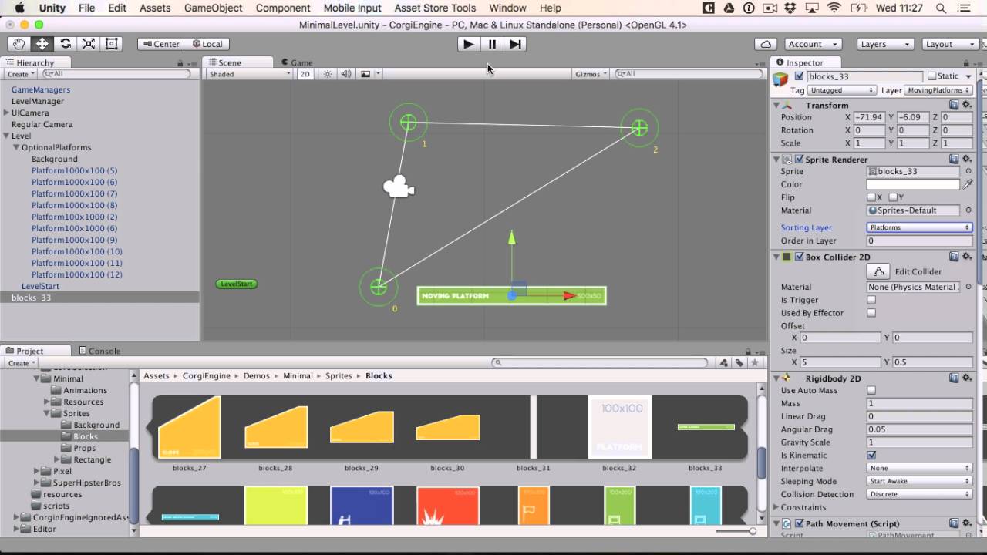Search by type in Project panel
The height and width of the screenshot is (555, 987).
[724, 362]
